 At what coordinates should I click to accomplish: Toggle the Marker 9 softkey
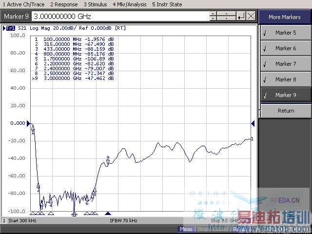click(x=286, y=95)
